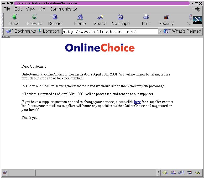Open Composer icon in component bar

198,173
